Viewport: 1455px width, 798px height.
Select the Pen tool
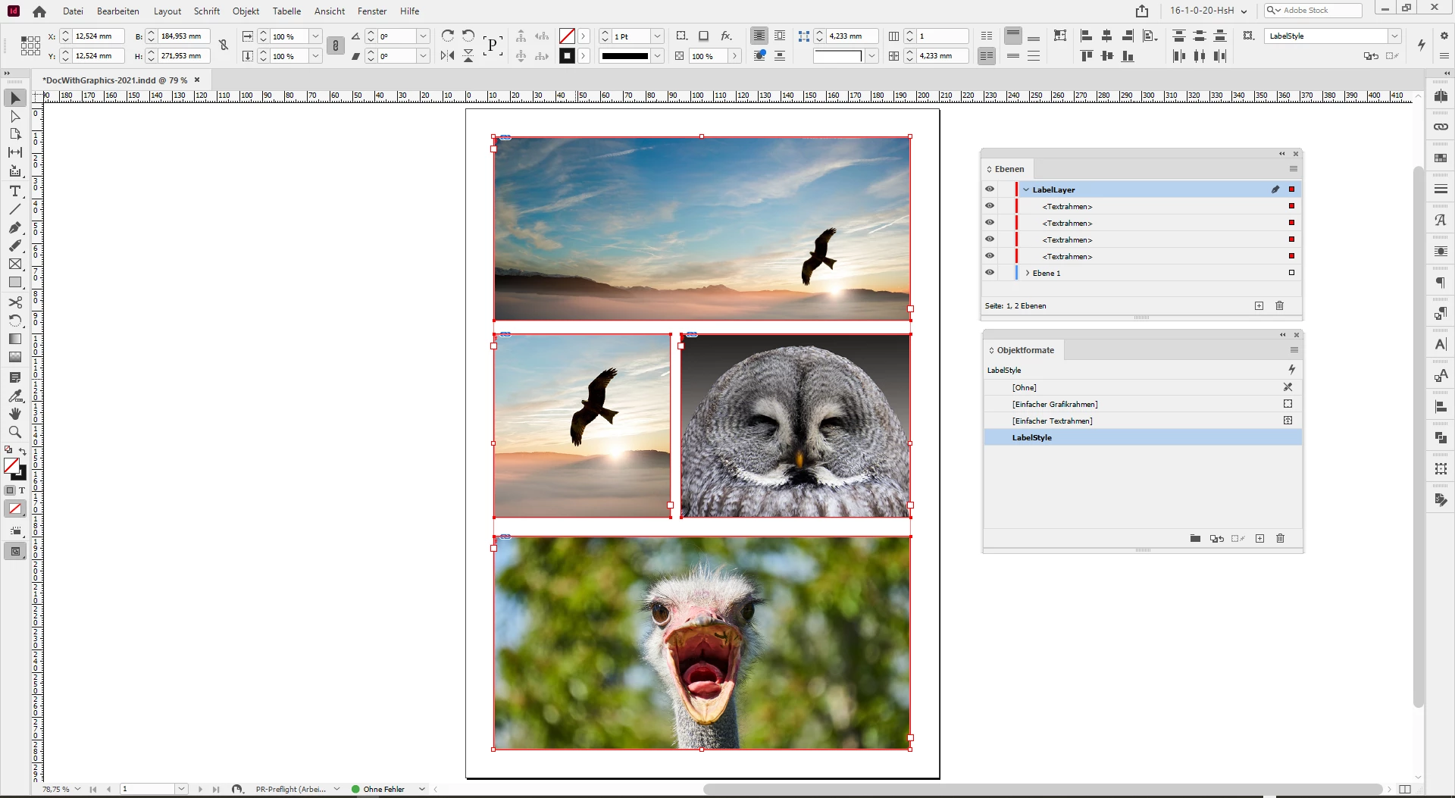(x=14, y=227)
